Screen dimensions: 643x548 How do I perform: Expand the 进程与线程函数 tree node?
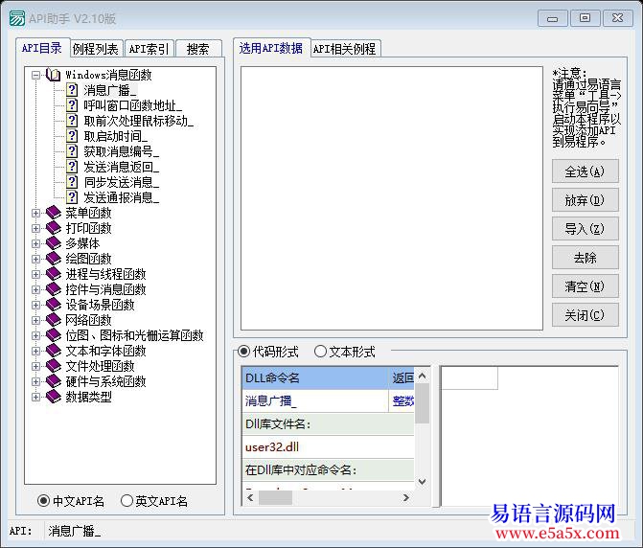36,275
